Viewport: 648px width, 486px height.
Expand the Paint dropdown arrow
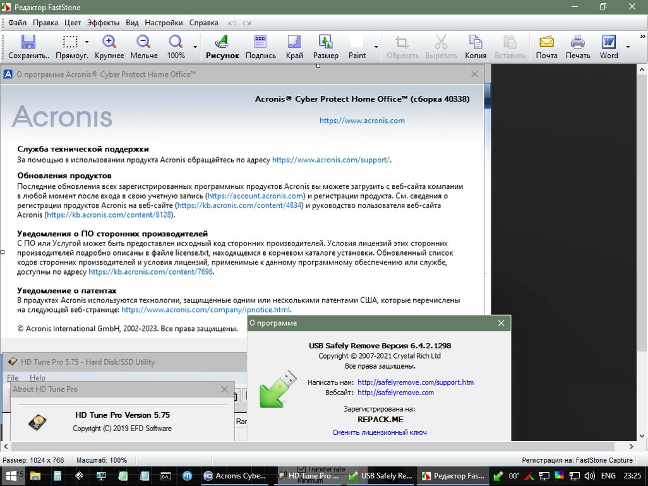pyautogui.click(x=376, y=47)
